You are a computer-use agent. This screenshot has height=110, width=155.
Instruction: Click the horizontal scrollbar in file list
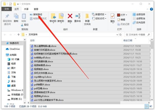75,103
